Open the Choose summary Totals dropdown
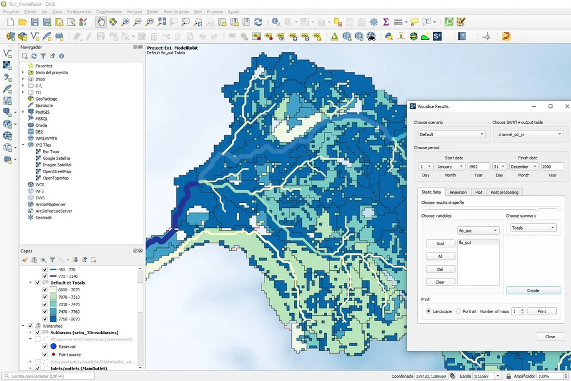571x381 pixels. 533,228
